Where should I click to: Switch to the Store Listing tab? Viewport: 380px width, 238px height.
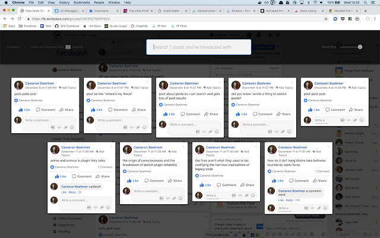coord(308,11)
